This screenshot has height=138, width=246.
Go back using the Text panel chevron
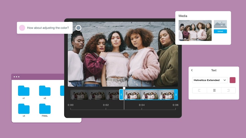click(x=192, y=70)
